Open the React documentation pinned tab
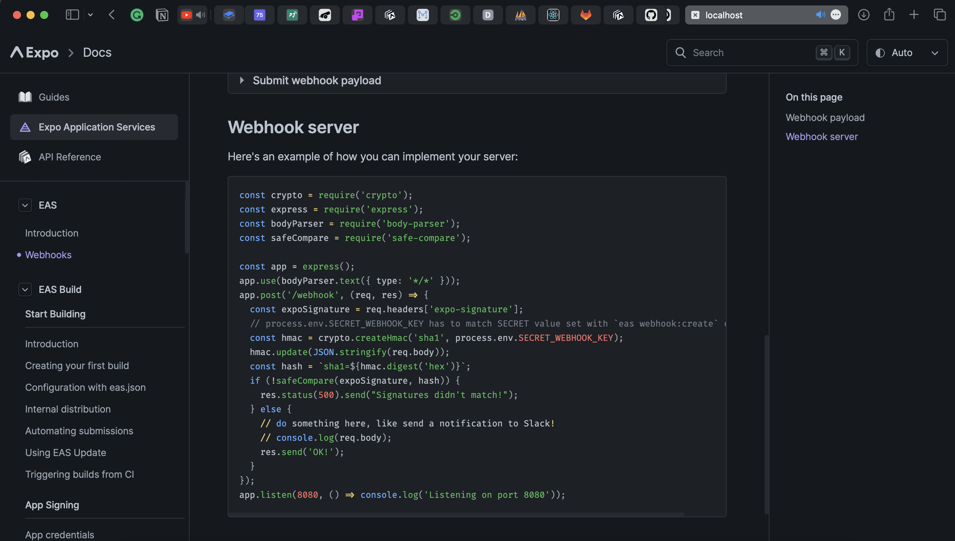Viewport: 955px width, 541px height. pos(553,15)
